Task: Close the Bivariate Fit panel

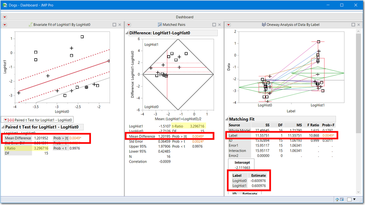Action: 119,24
